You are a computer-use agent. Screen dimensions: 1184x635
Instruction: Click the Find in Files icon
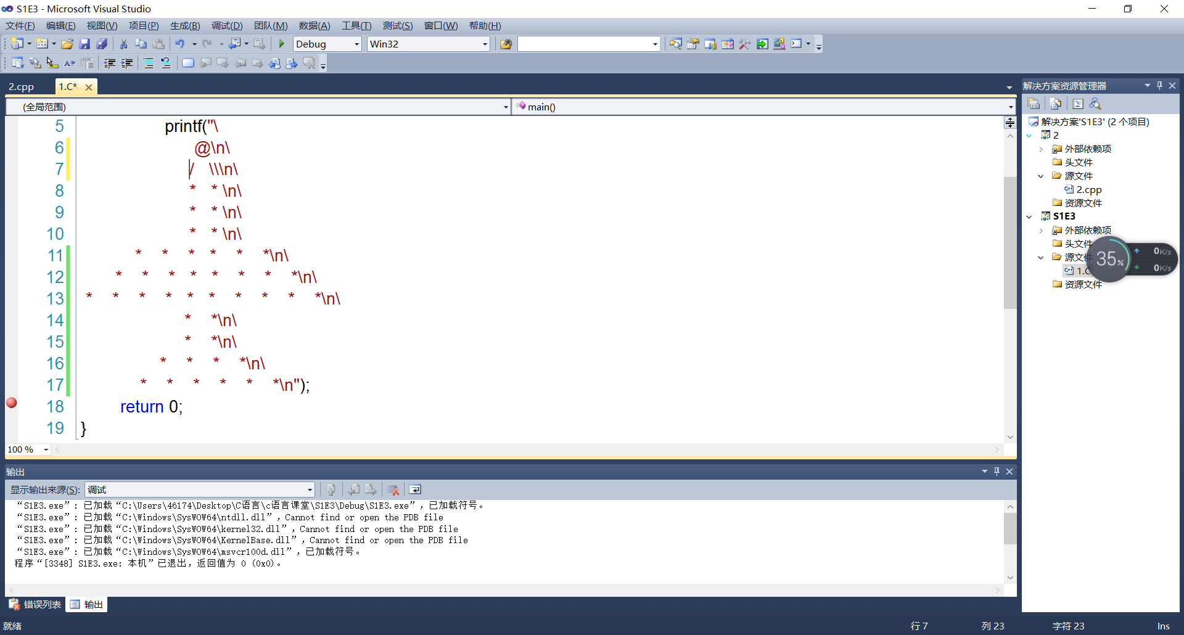[x=506, y=44]
